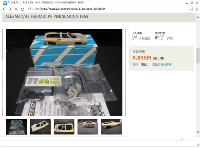The height and width of the screenshot is (148, 200).
Task: Click the browser back arrow
Action: (x=4, y=9)
